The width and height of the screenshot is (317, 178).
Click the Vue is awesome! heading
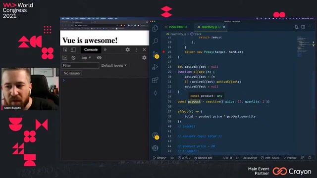pyautogui.click(x=90, y=41)
